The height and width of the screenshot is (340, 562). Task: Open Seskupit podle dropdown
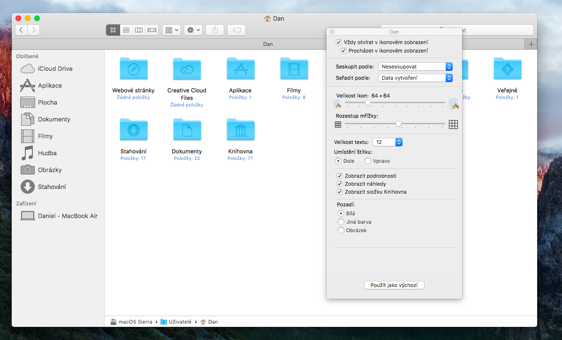(x=415, y=67)
